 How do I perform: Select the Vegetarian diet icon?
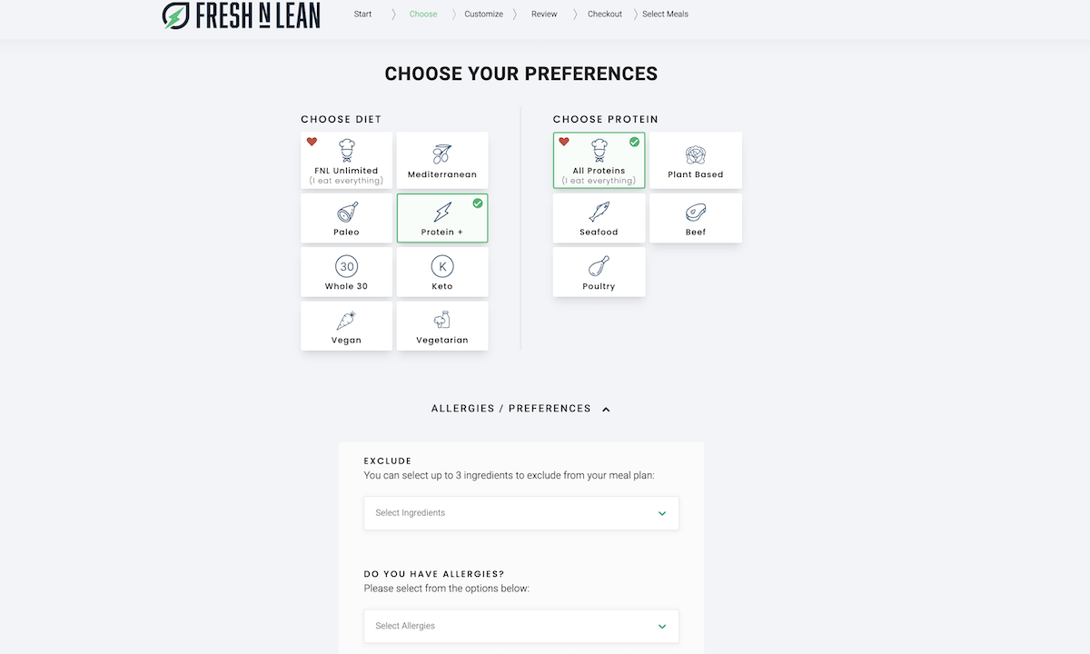(442, 321)
